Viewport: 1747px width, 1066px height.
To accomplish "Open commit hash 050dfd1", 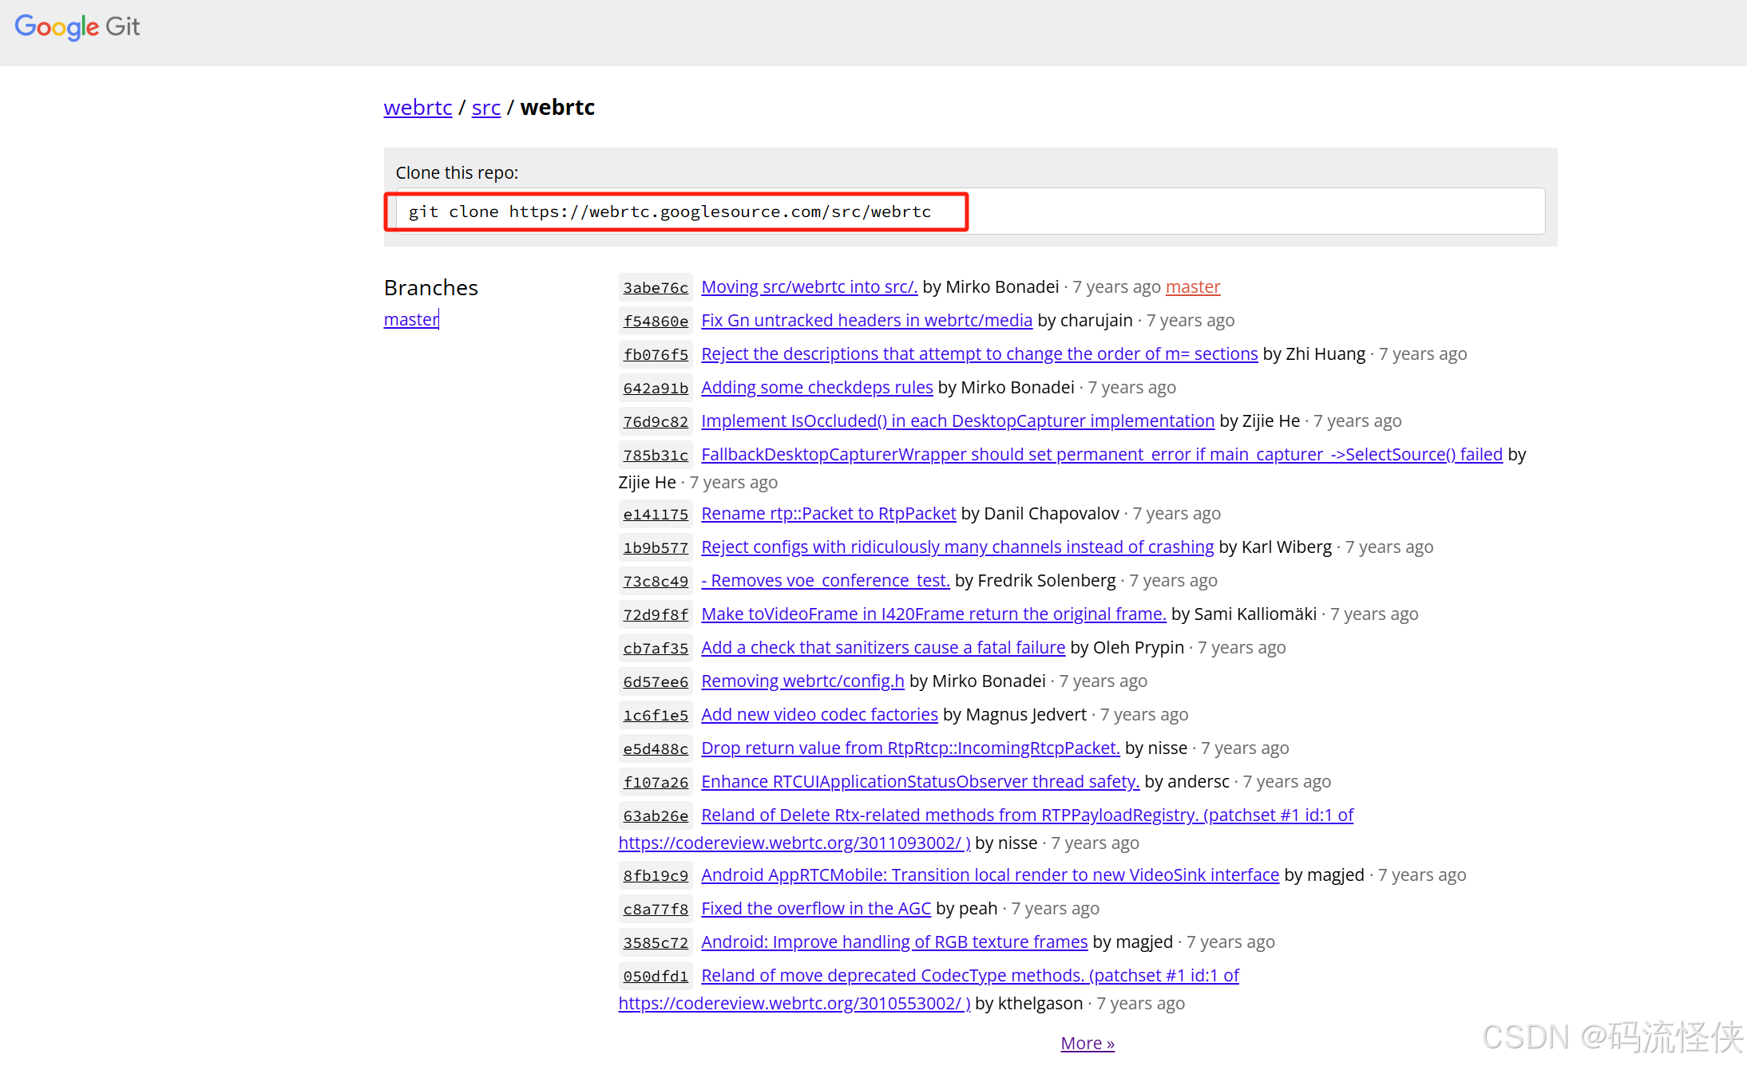I will [x=656, y=976].
